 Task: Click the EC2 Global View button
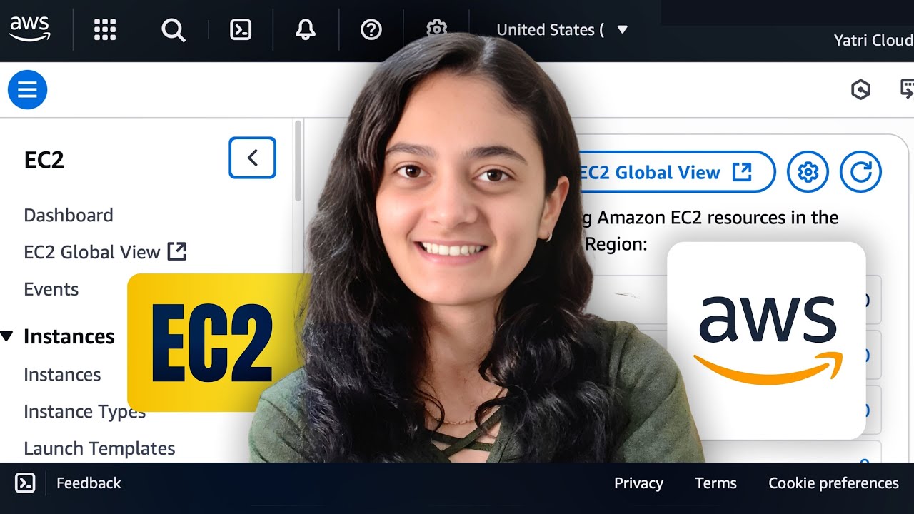pyautogui.click(x=676, y=172)
